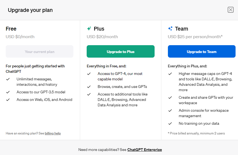Click the checkmark beside Access to GPT-3.5 model

tap(8, 92)
